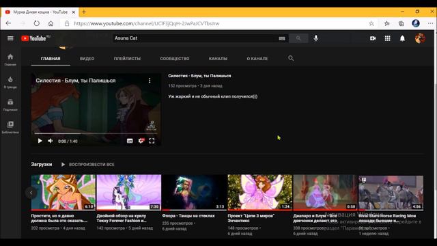The height and width of the screenshot is (246, 437).
Task: Search within the channel using magnifier
Action: click(x=291, y=58)
